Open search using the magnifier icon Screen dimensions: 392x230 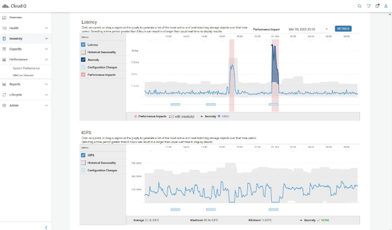click(x=360, y=6)
